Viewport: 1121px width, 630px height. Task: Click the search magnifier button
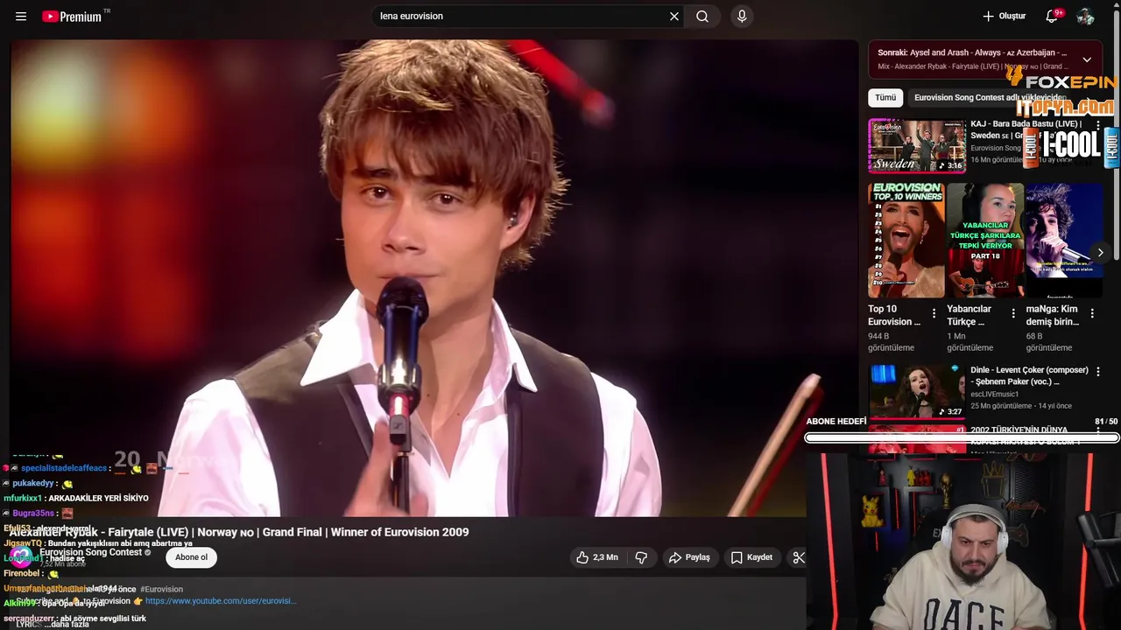(702, 17)
